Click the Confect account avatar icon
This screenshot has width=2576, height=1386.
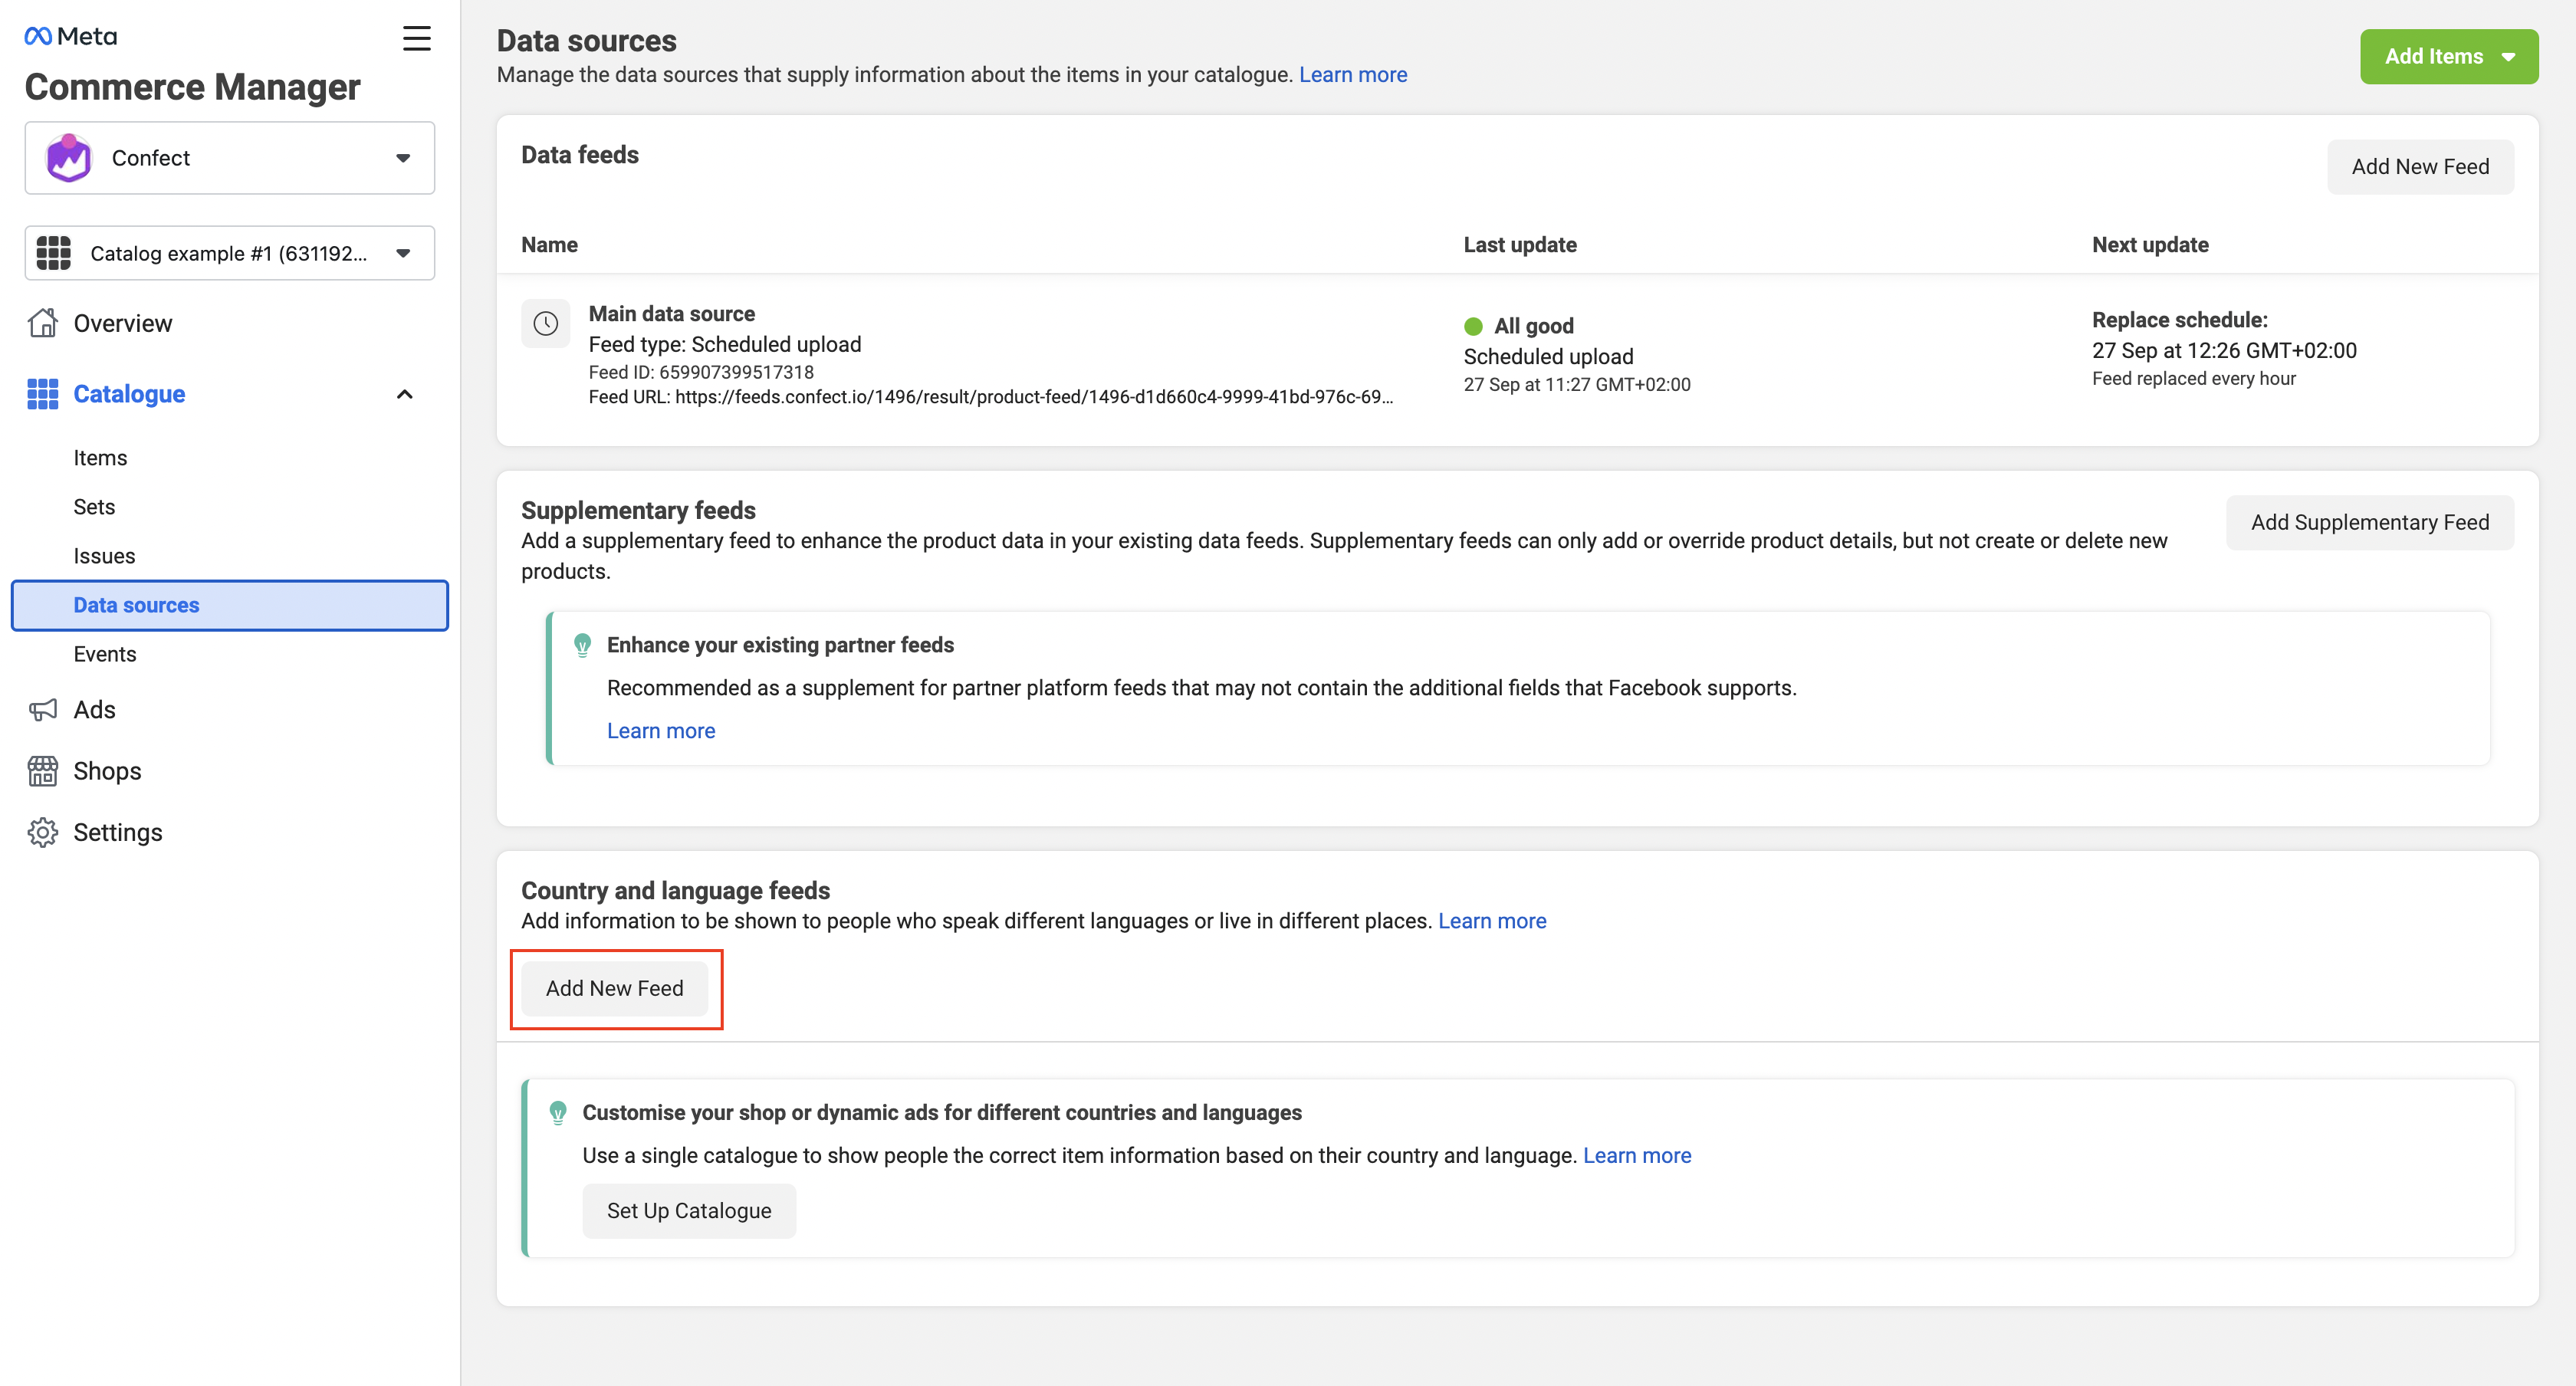pos(69,158)
